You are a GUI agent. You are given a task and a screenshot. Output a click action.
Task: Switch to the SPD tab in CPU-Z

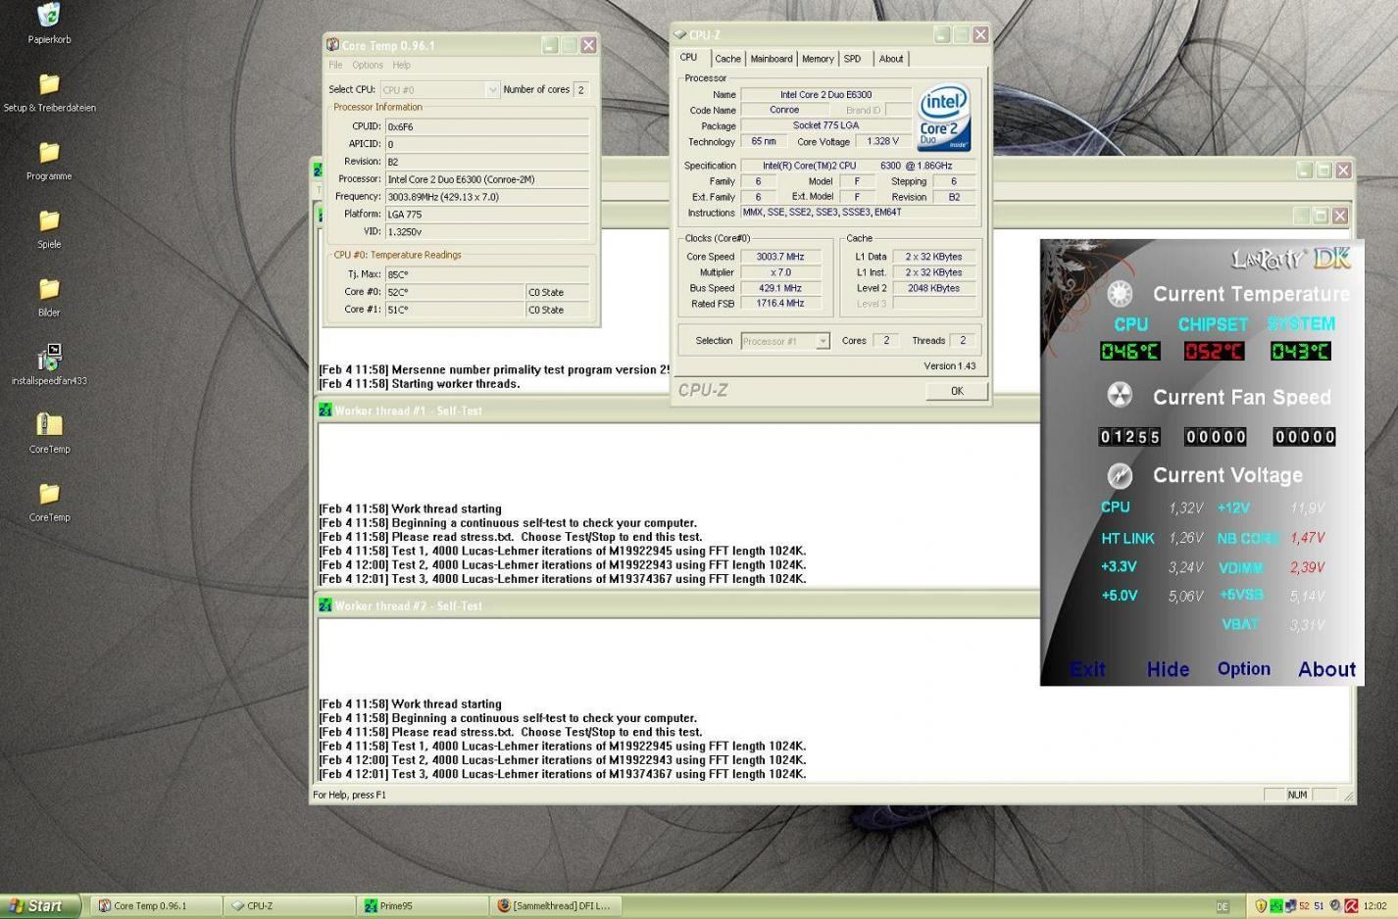click(853, 59)
